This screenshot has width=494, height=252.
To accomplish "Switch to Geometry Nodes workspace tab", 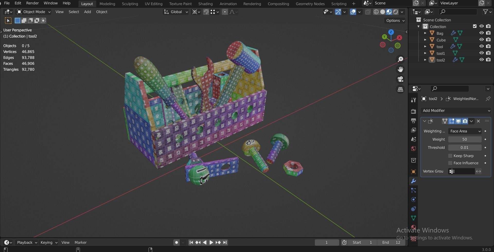I will (x=310, y=4).
